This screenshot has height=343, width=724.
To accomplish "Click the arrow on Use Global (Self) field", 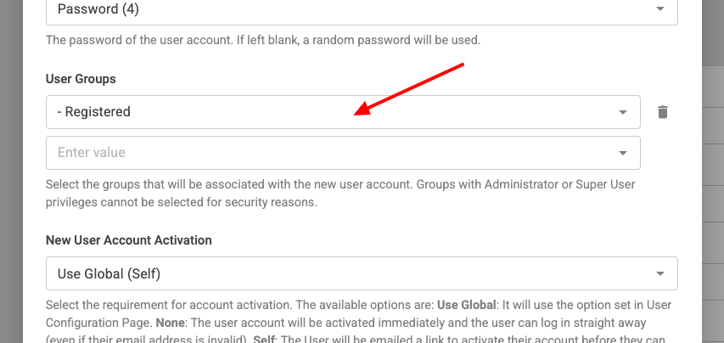I will [x=660, y=273].
